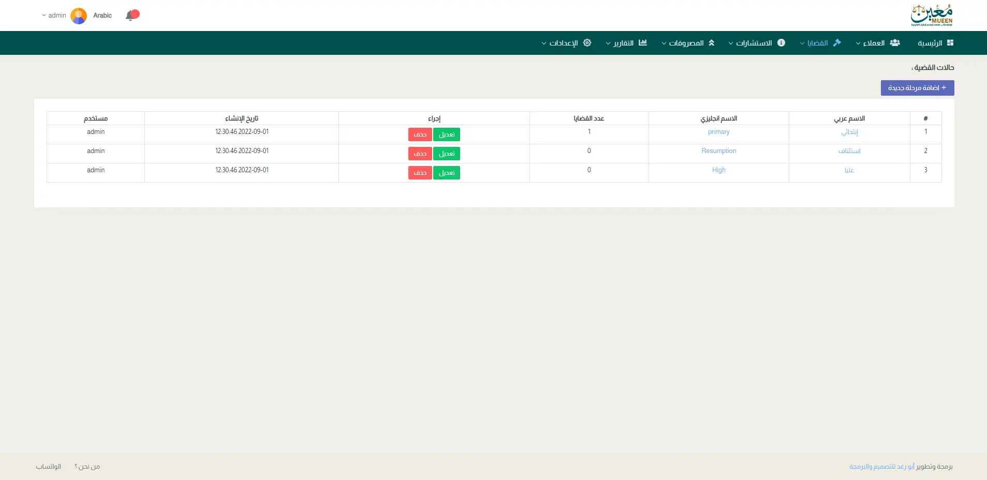Open the admin user dropdown
The image size is (987, 480).
click(54, 16)
